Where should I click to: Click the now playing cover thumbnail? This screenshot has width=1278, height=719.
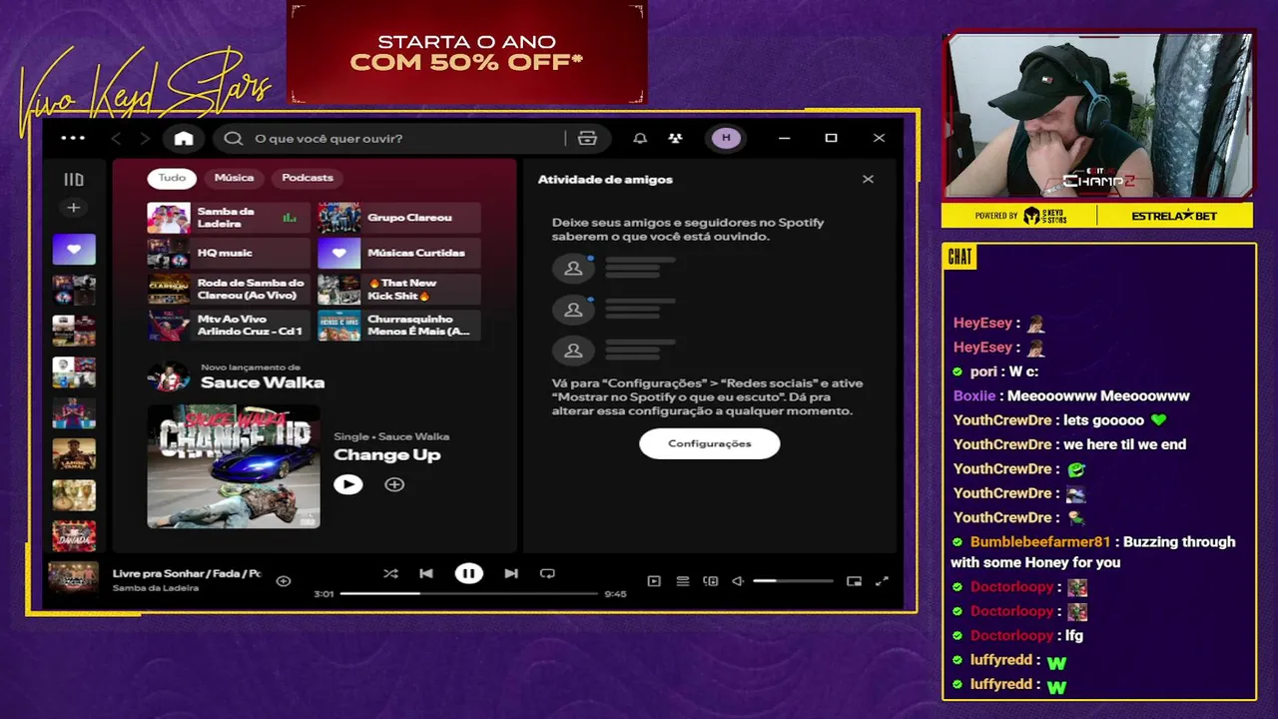pos(74,578)
